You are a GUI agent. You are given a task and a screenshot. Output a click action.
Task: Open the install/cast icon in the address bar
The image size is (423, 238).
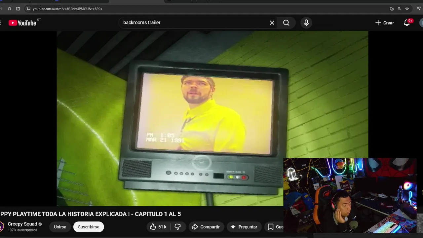tap(392, 9)
